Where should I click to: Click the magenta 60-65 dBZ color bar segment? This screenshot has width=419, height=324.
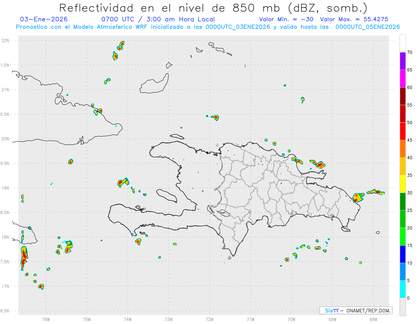tap(403, 78)
